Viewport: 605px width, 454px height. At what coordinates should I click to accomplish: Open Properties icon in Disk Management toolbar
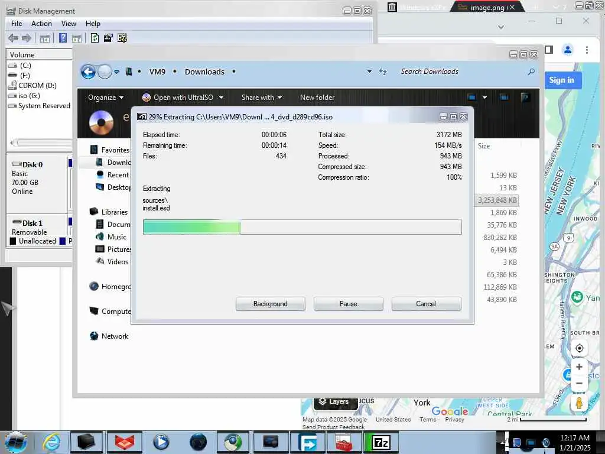tap(109, 38)
